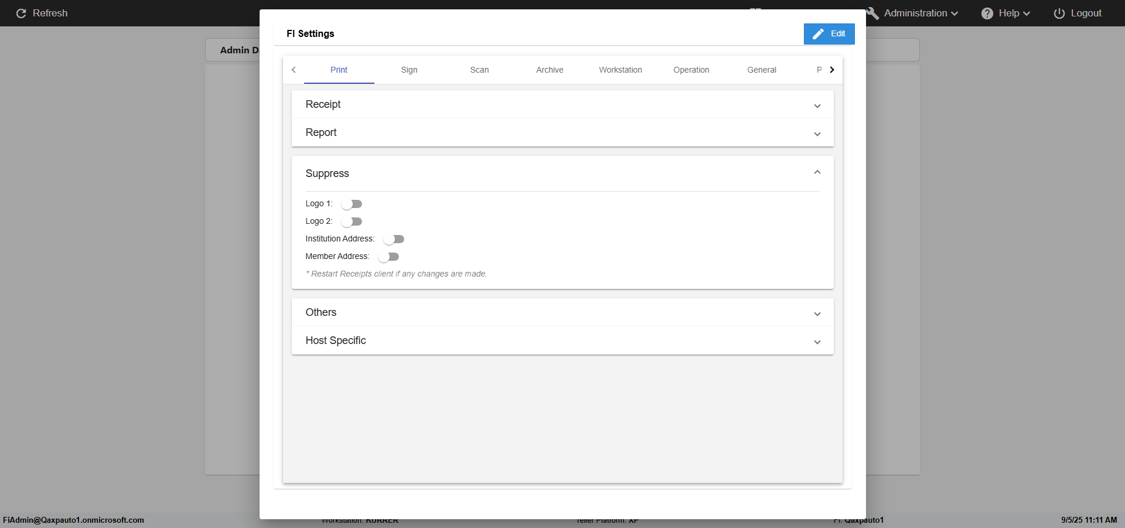Viewport: 1125px width, 528px height.
Task: Enable Institution Address suppression switch
Action: (x=394, y=239)
